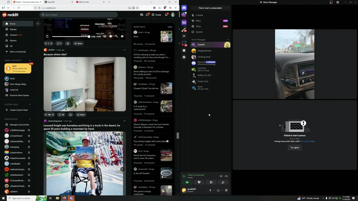Collapse Custom Feeds section
The image size is (358, 201).
point(30,104)
